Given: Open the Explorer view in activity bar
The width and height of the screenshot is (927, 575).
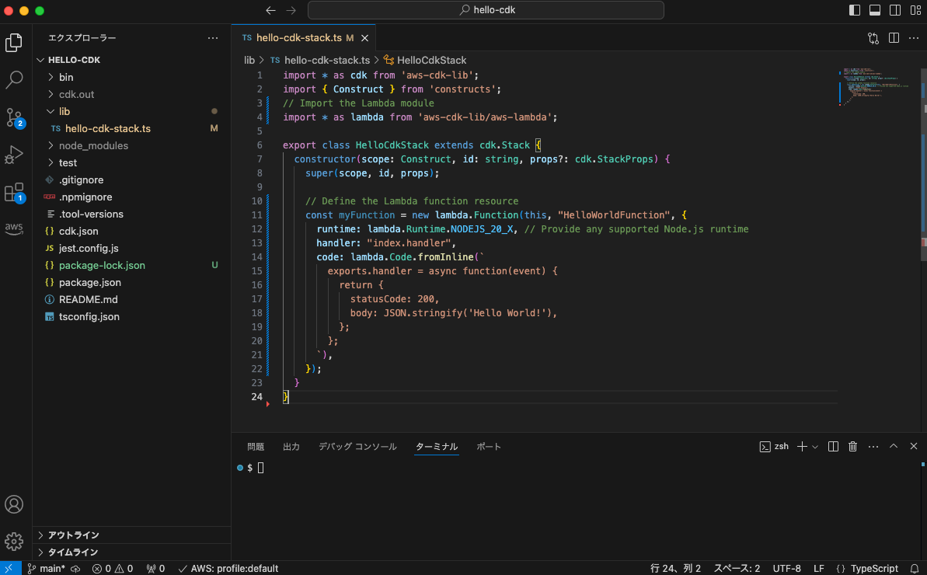Looking at the screenshot, I should coord(13,43).
